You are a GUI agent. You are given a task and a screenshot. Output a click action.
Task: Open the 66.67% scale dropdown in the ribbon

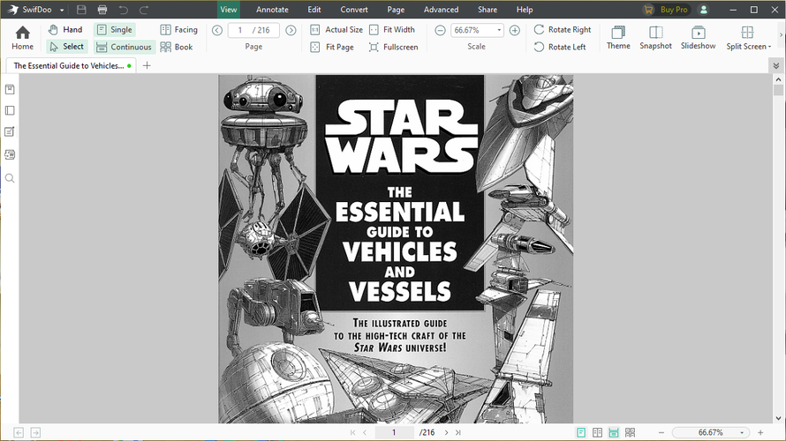pyautogui.click(x=499, y=30)
